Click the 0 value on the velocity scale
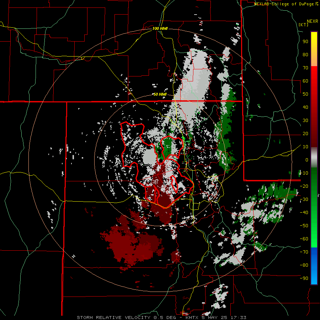The height and width of the screenshot is (320, 320). click(307, 160)
